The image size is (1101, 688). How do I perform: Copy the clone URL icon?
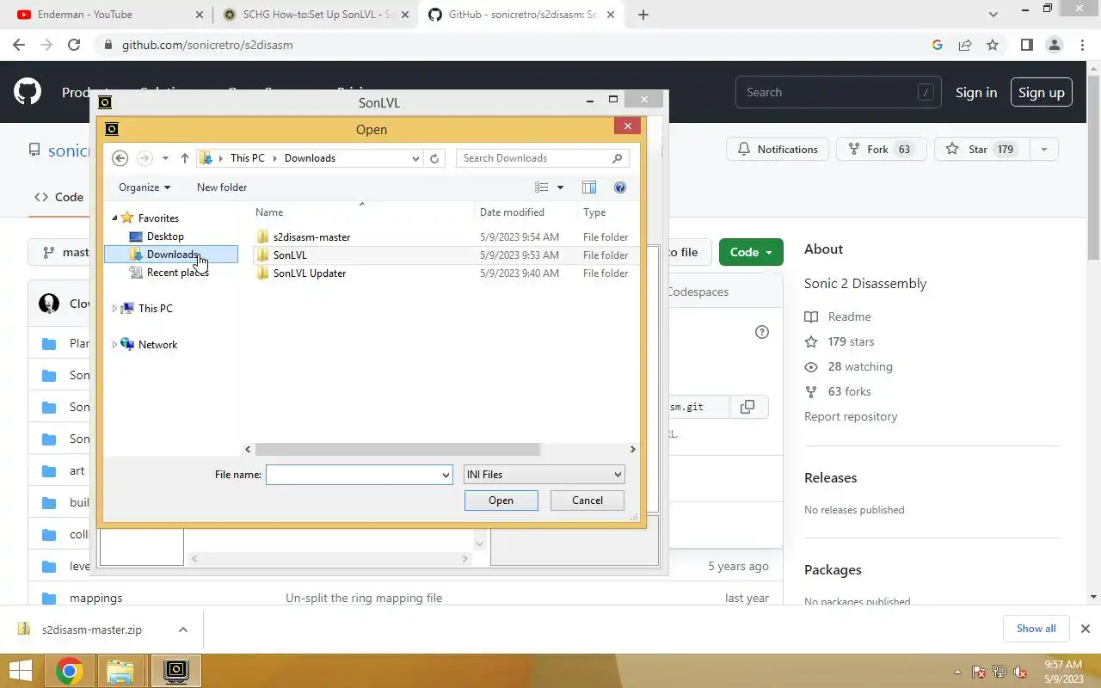coord(747,407)
